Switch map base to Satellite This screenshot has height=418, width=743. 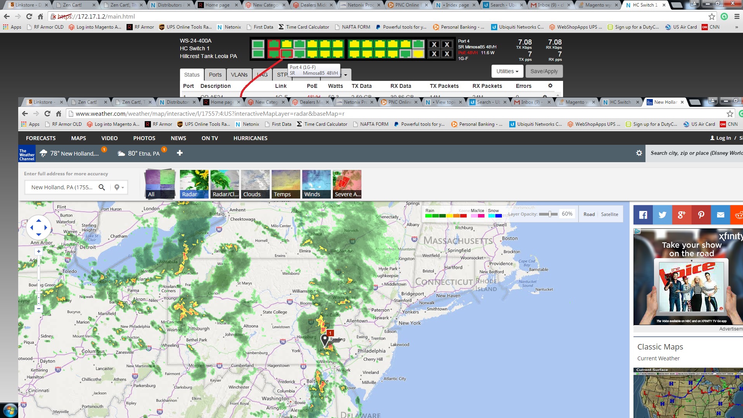pos(609,214)
